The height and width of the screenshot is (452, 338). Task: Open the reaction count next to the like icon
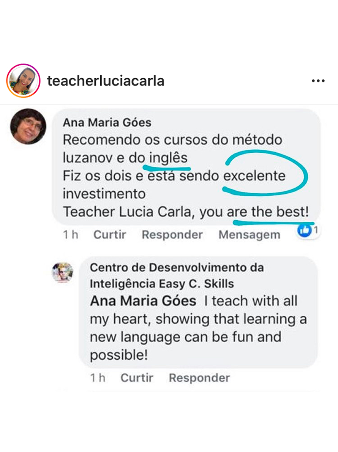(x=316, y=230)
